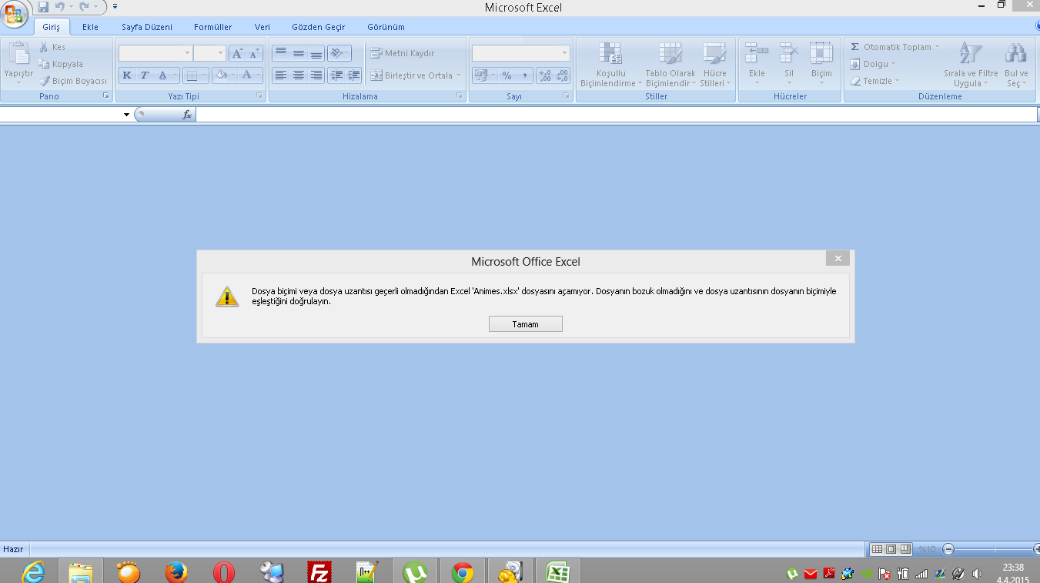
Task: Toggle bold (K) formatting
Action: click(x=127, y=75)
